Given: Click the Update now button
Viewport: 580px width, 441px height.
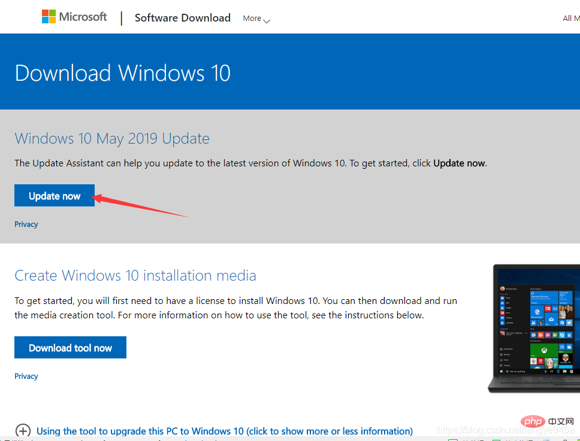Looking at the screenshot, I should [55, 196].
